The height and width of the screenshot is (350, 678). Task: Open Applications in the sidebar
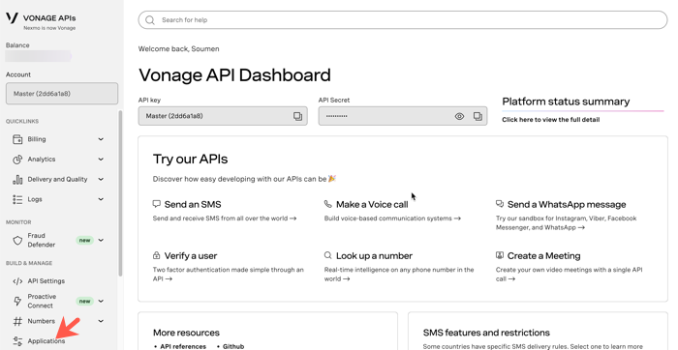click(x=46, y=341)
